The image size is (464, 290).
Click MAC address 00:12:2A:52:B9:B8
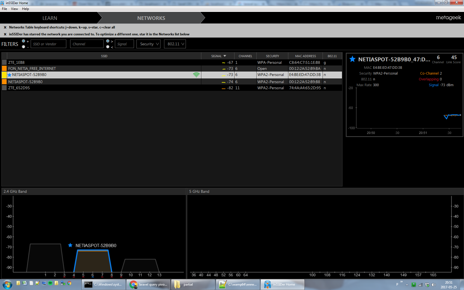coord(305,82)
